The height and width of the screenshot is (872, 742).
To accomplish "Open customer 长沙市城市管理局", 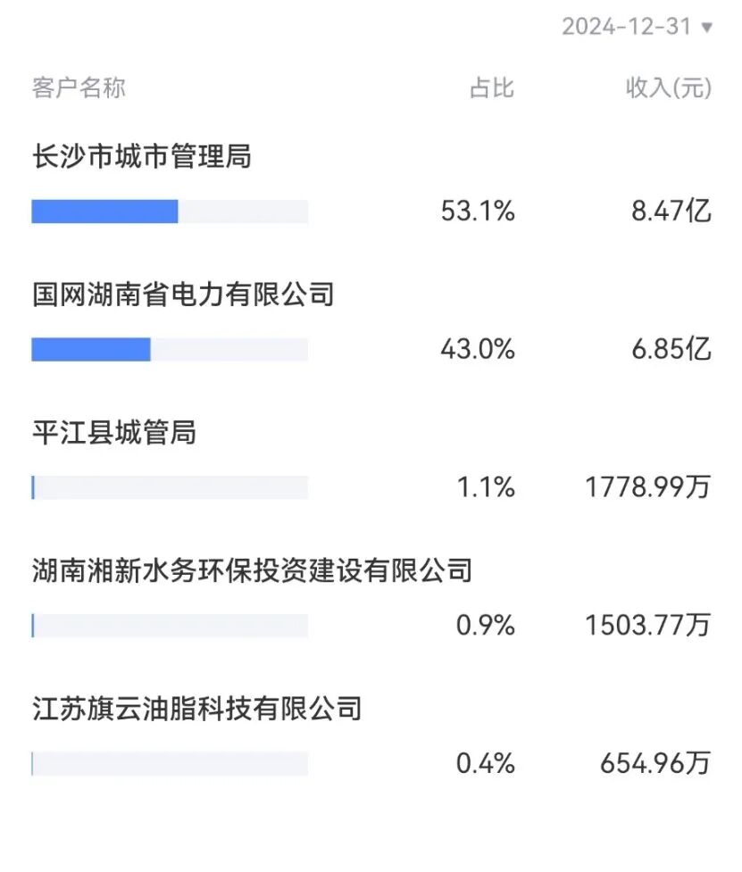I will [x=142, y=157].
